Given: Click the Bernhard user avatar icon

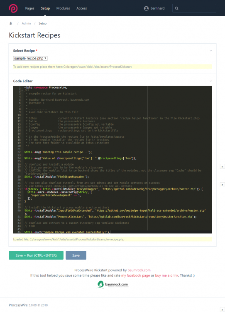Looking at the screenshot, I should coord(147,8).
